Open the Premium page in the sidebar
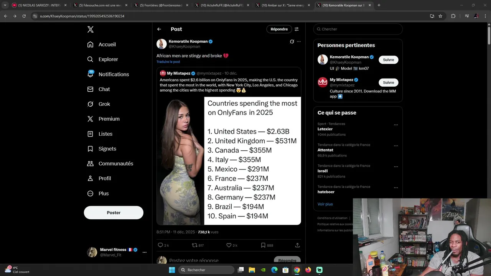Image resolution: width=491 pixels, height=276 pixels. point(104,119)
